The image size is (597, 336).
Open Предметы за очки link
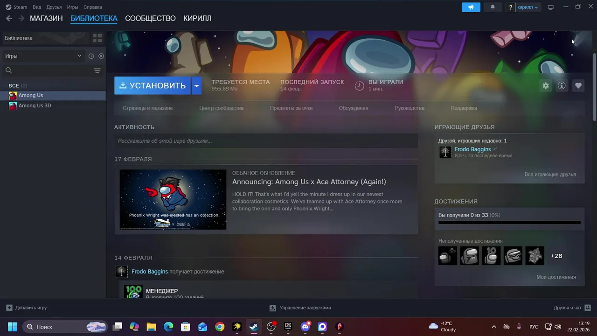click(291, 108)
